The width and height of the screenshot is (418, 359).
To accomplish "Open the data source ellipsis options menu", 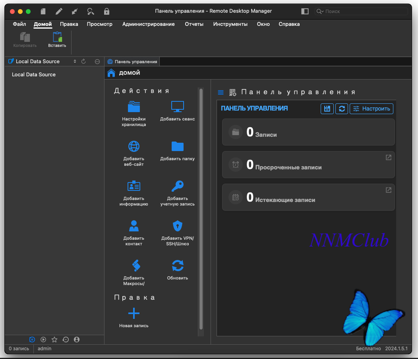I will [x=97, y=62].
